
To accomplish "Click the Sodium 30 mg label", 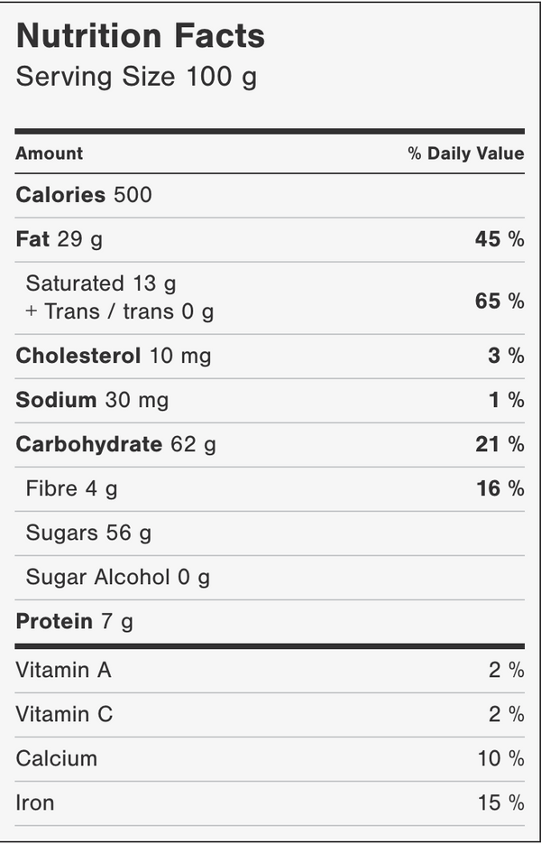I will pyautogui.click(x=92, y=400).
